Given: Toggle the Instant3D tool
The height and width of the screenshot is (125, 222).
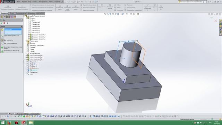Looking at the screenshot, I should (x=161, y=7).
